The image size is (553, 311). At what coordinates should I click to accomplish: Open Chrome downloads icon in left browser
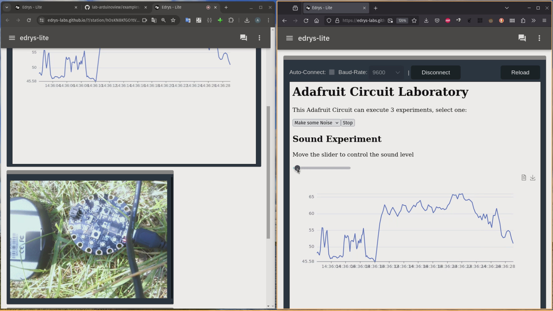(247, 20)
